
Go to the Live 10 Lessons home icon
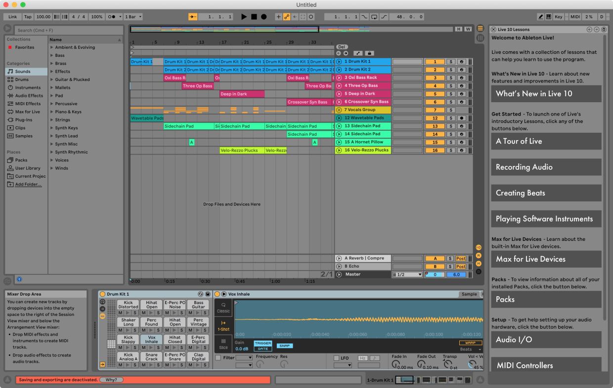pos(604,30)
